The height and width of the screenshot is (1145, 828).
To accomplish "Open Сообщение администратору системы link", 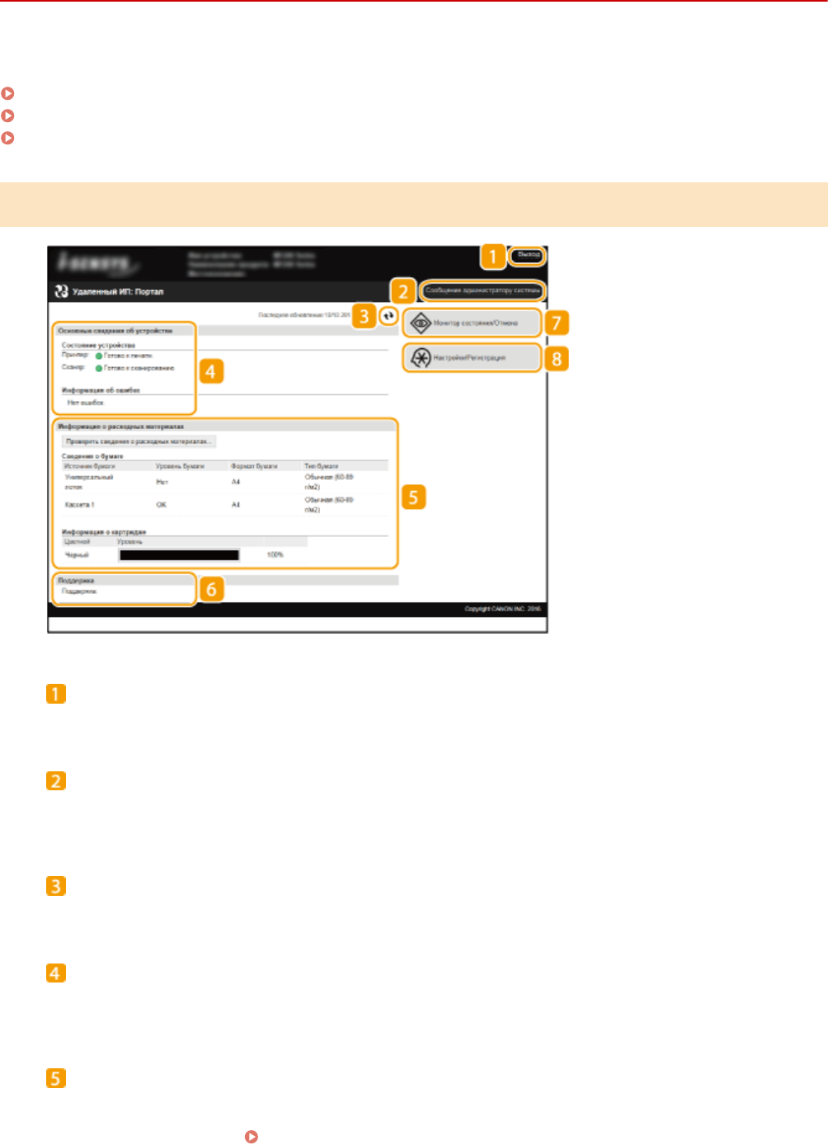I will [482, 290].
